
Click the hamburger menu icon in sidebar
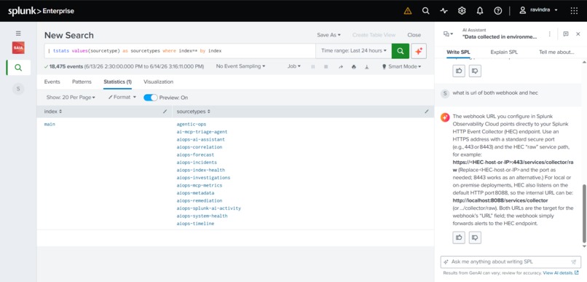(x=18, y=34)
